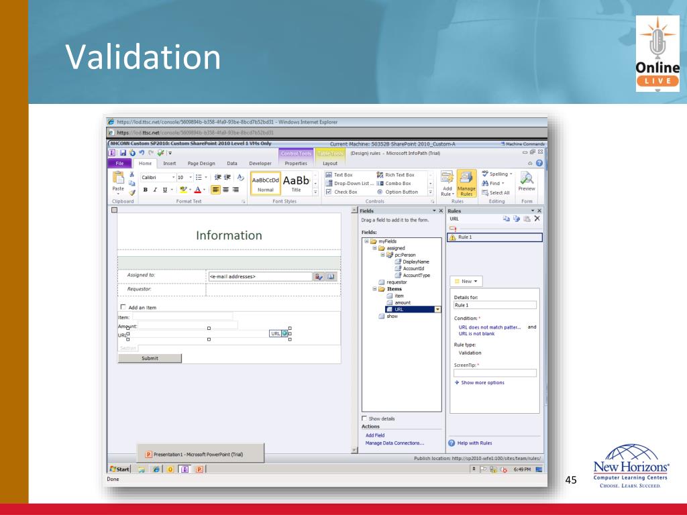Click the Select All editing command
The width and height of the screenshot is (687, 515).
pyautogui.click(x=496, y=192)
